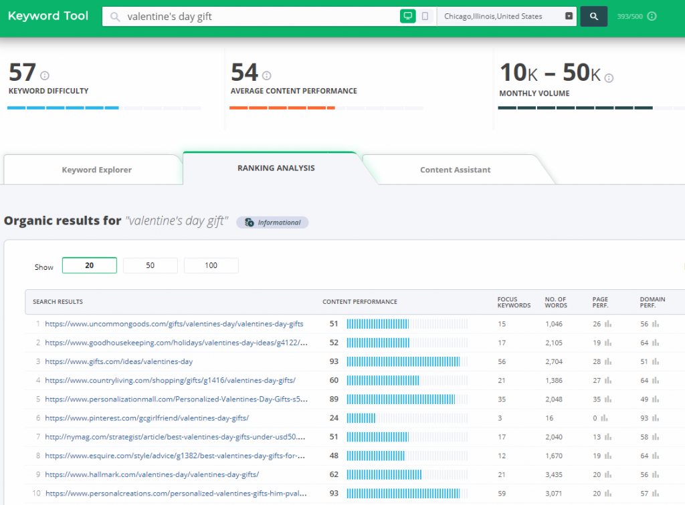The height and width of the screenshot is (505, 685).
Task: Click page perf chart icon for goodhousekeeping row
Action: point(608,343)
